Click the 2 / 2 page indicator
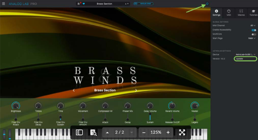 coord(119,132)
